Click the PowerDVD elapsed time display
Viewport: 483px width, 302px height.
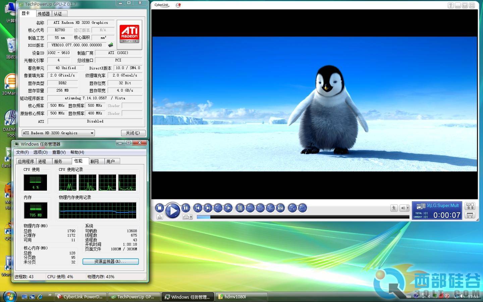pyautogui.click(x=447, y=215)
